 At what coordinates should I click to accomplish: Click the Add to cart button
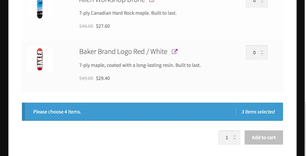pos(264,137)
